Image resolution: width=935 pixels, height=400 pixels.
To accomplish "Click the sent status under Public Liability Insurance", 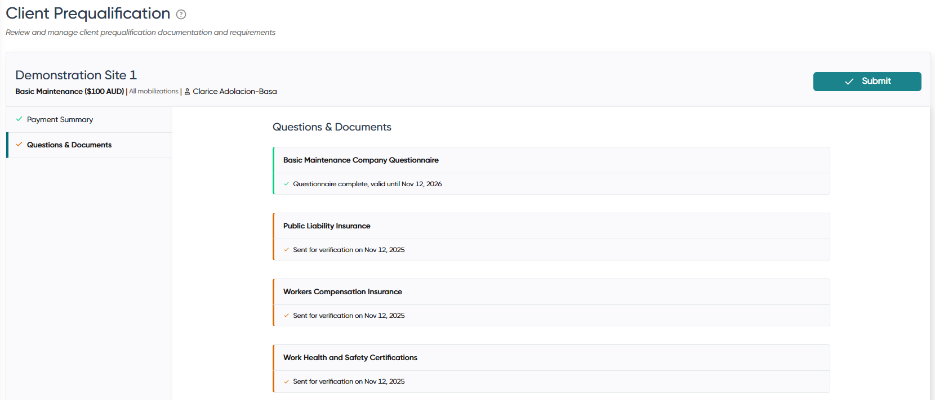I will [349, 250].
